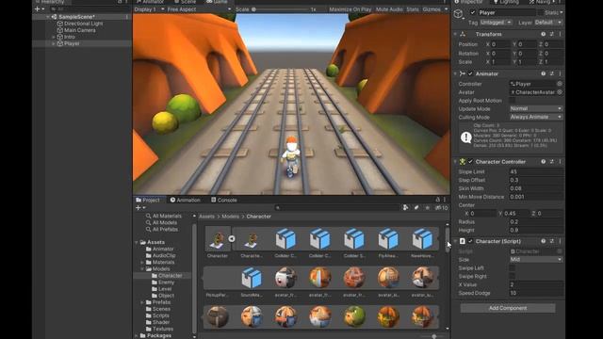Screen dimensions: 603x339
Task: Open Character Controller more-options menu
Action: [x=560, y=162]
